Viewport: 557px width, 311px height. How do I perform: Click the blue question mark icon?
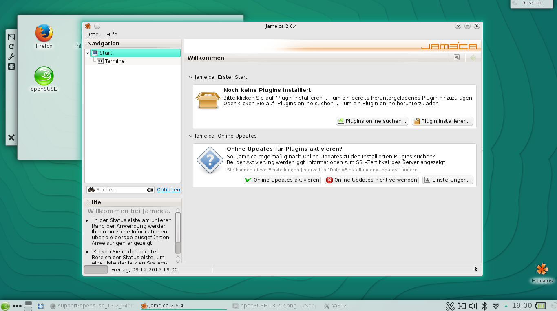tap(210, 160)
